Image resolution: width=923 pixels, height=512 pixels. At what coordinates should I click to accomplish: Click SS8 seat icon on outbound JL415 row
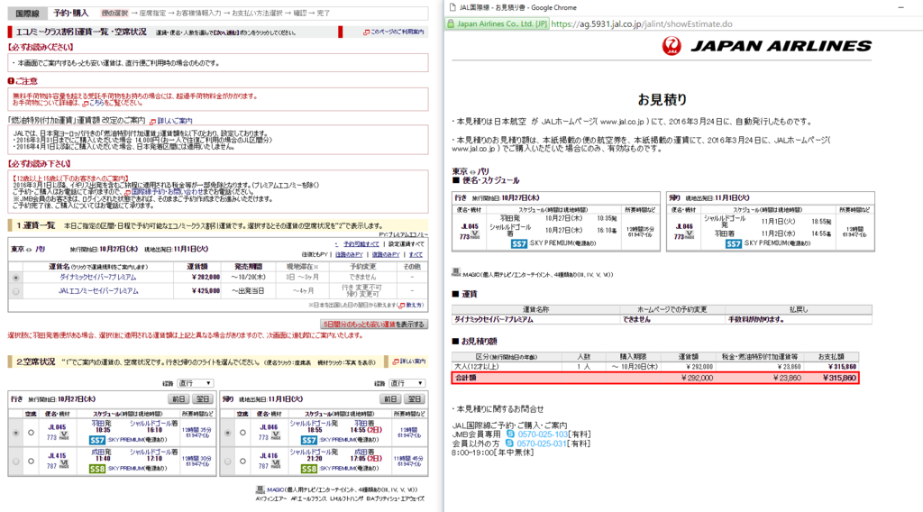97,469
